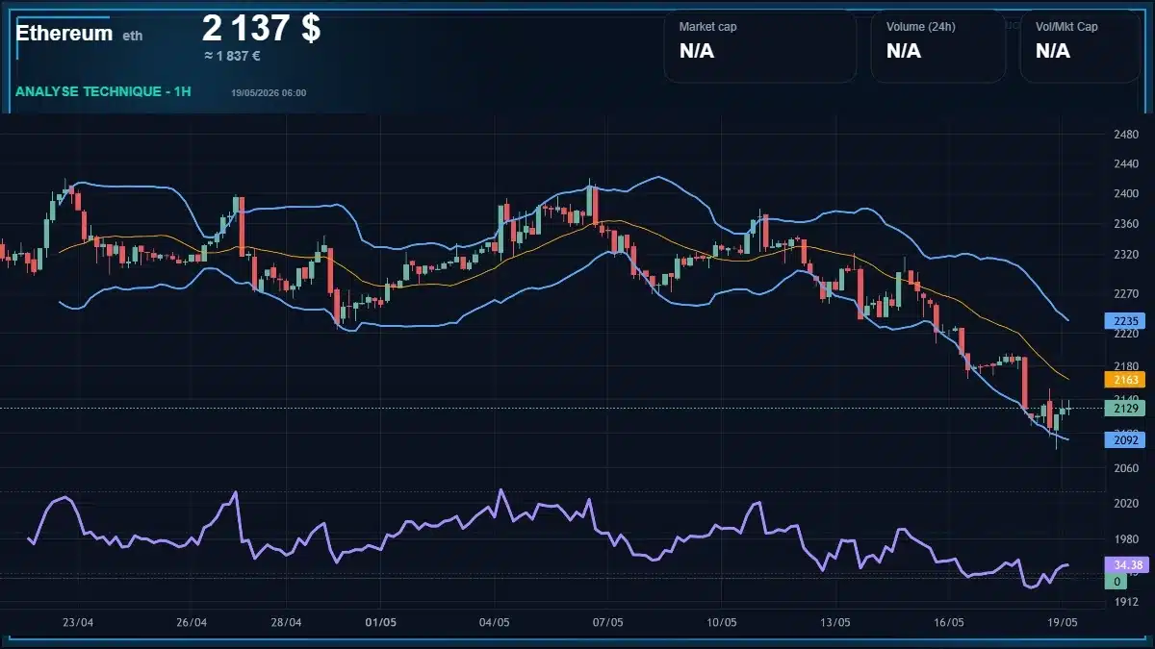Click the 23/04 date axis label
Image resolution: width=1155 pixels, height=649 pixels.
[78, 622]
